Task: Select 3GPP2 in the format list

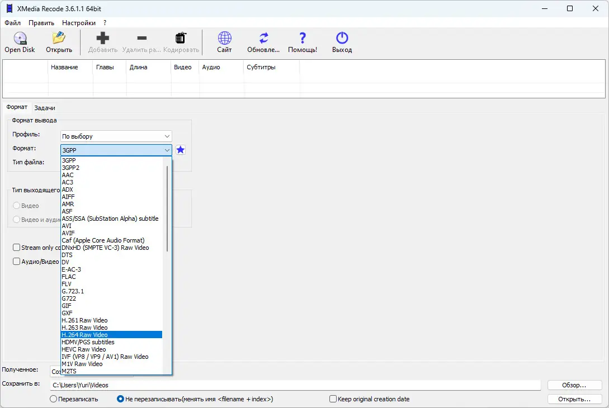Action: pos(111,168)
